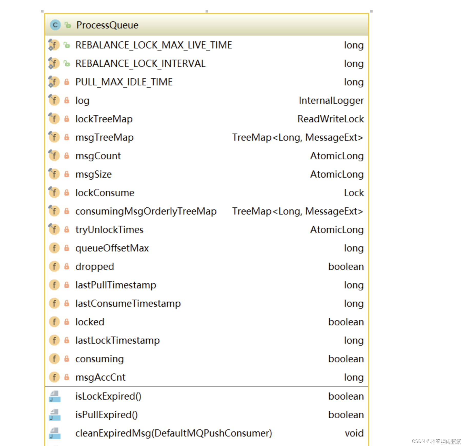Click the lock icon beside msgTreeMap
The image size is (465, 446).
[x=67, y=137]
